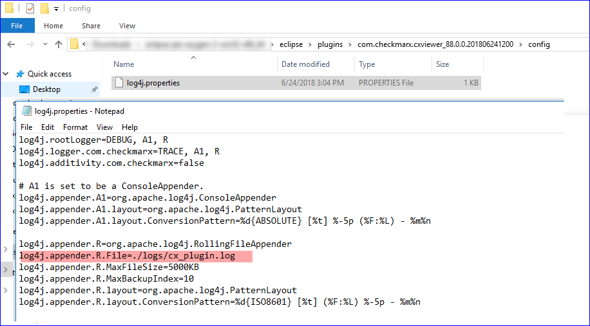Open the Customize Quick Access Toolbar dropdown
This screenshot has height=326, width=590.
tap(57, 9)
